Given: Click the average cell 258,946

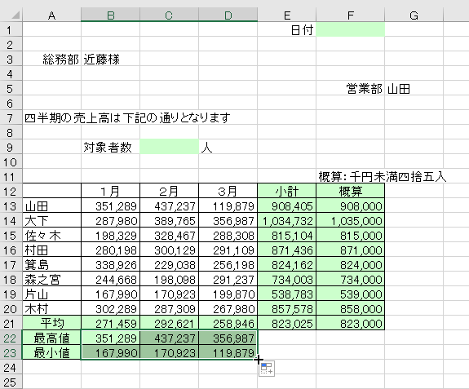Looking at the screenshot, I should [x=228, y=323].
